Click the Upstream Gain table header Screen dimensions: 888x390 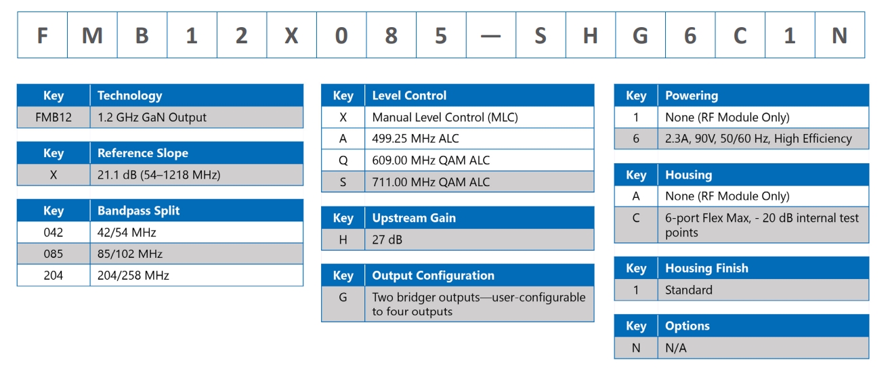[x=480, y=218]
